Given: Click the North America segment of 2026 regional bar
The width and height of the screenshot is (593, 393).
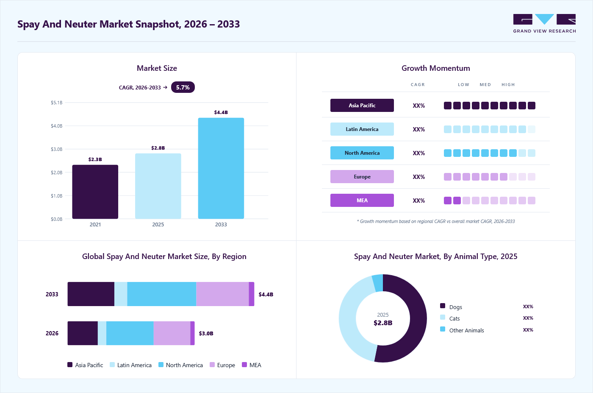Looking at the screenshot, I should tap(130, 333).
